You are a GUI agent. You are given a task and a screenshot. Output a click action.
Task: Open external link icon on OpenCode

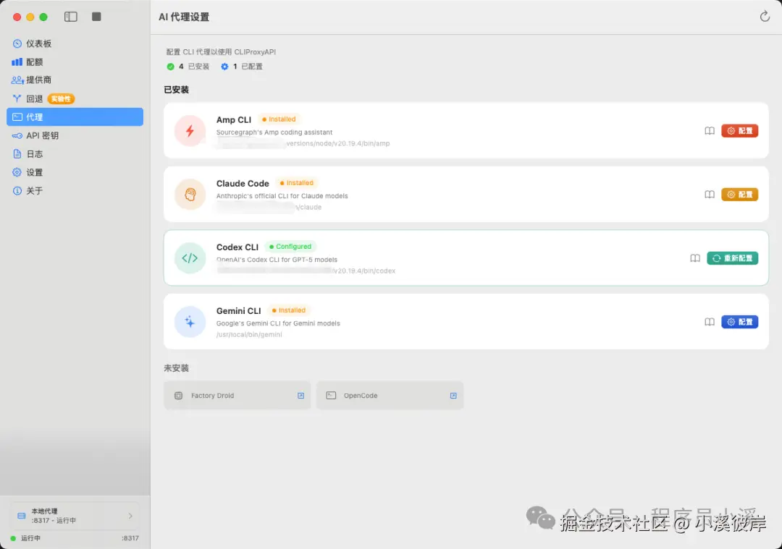453,396
